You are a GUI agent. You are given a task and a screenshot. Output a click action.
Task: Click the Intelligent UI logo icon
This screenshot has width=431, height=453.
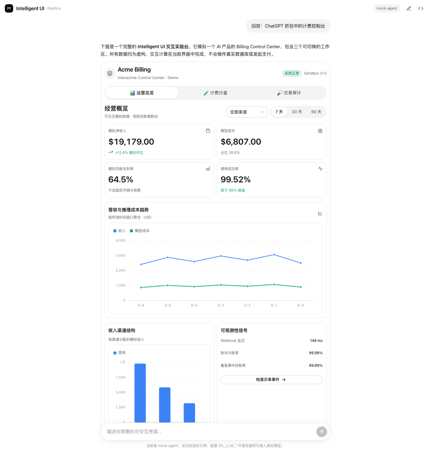(x=9, y=8)
